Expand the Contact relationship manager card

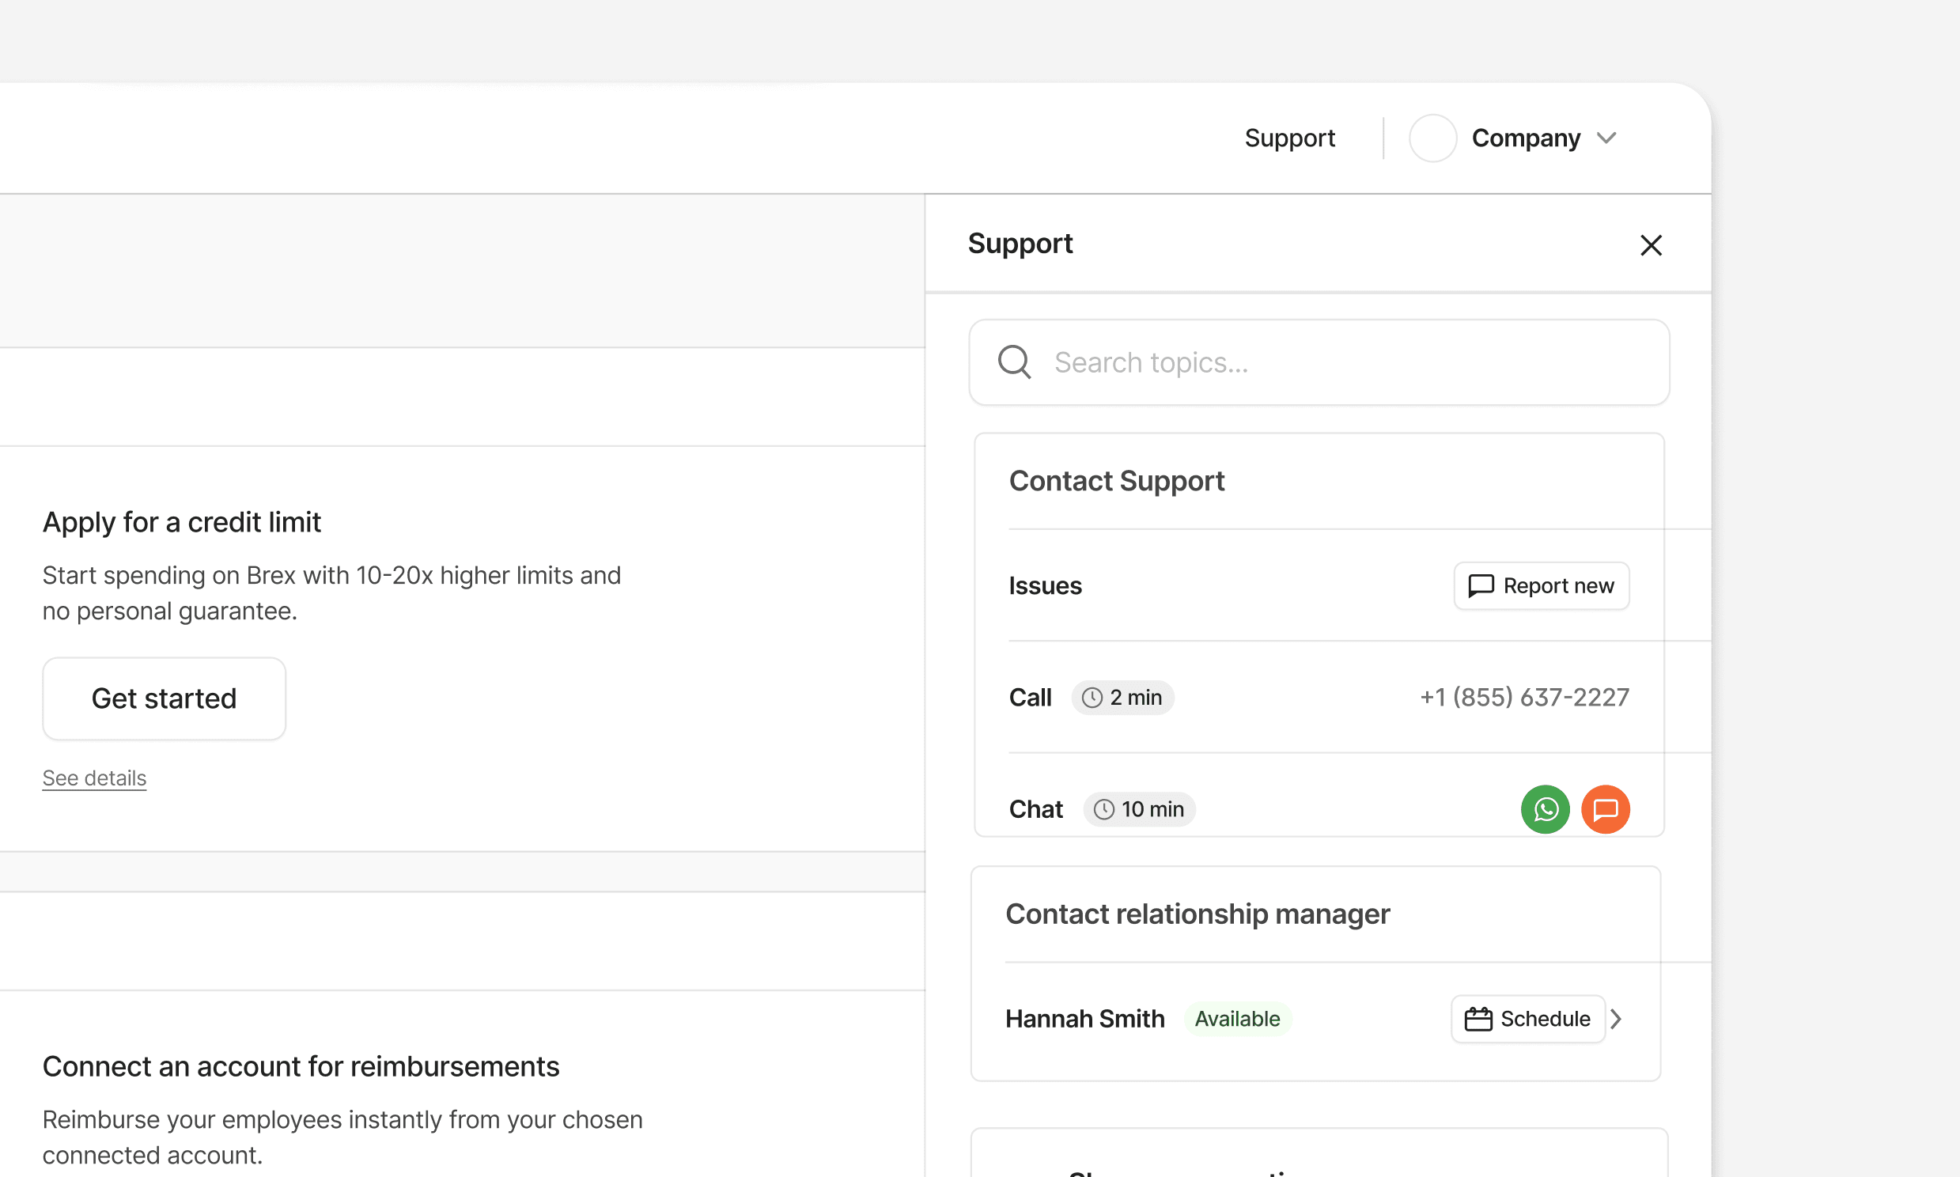point(1197,914)
